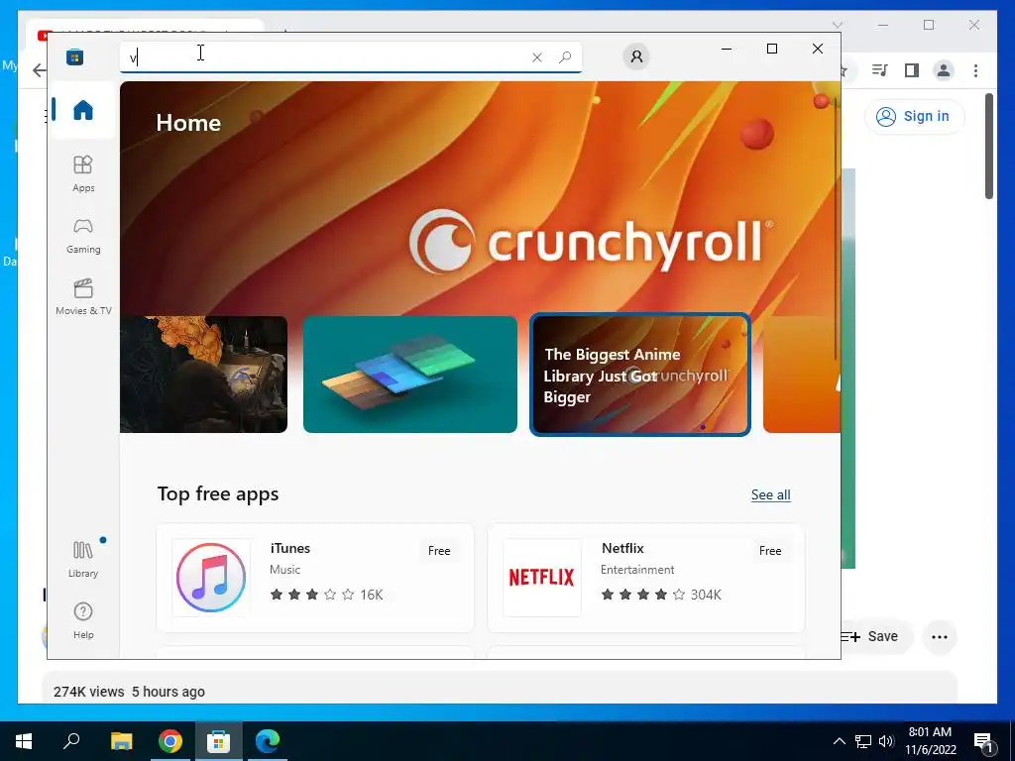This screenshot has height=761, width=1015.
Task: Click Sign in on the YouTube page
Action: [x=914, y=117]
